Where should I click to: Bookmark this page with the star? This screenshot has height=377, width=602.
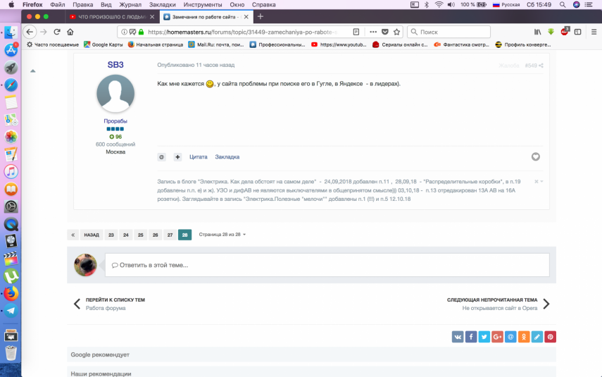click(396, 32)
